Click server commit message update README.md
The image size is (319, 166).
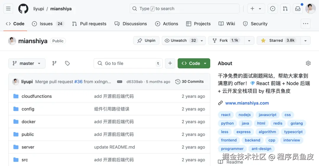coord(115,147)
